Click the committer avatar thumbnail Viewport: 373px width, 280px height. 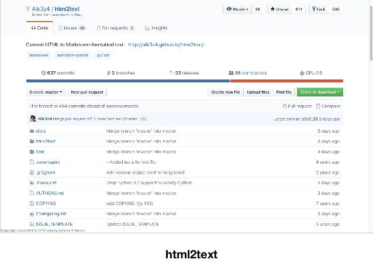click(33, 119)
